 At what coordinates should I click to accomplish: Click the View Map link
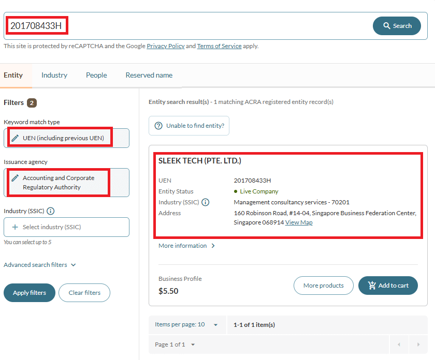(300, 222)
